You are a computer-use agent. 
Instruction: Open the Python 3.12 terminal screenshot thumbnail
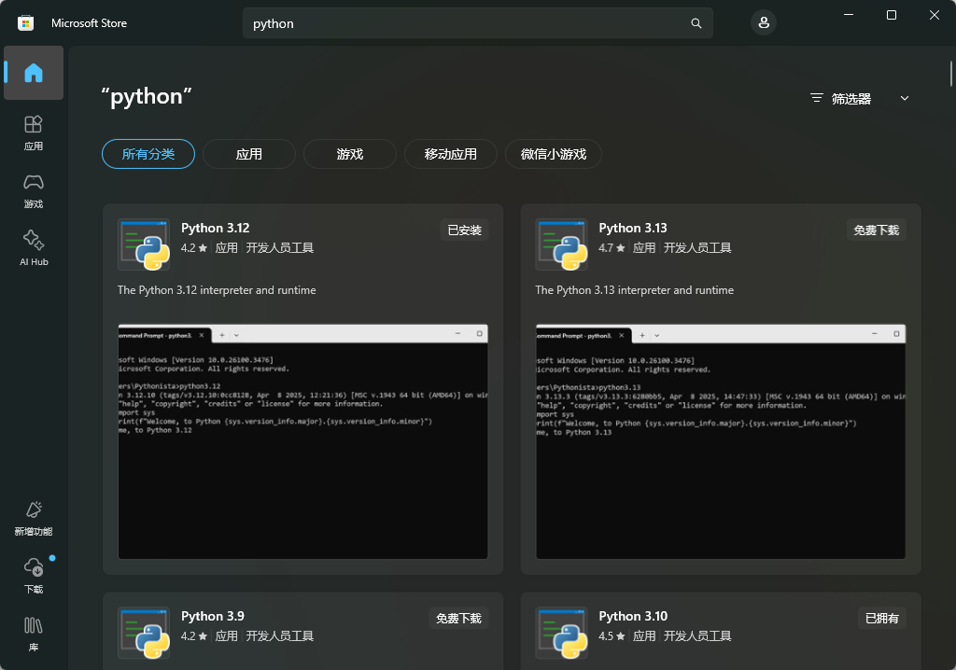point(302,441)
